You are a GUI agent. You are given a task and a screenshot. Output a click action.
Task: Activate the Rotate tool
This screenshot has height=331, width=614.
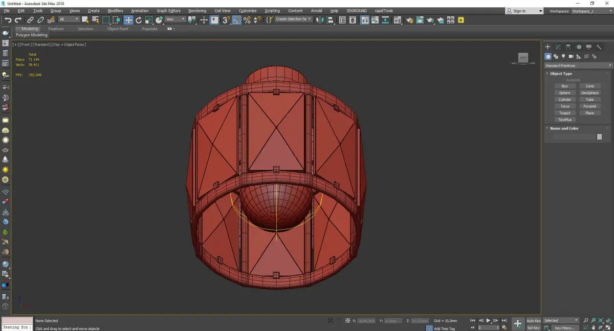138,20
